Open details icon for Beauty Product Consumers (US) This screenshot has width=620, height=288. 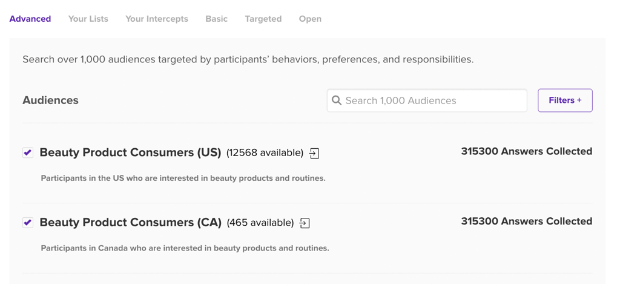(314, 153)
